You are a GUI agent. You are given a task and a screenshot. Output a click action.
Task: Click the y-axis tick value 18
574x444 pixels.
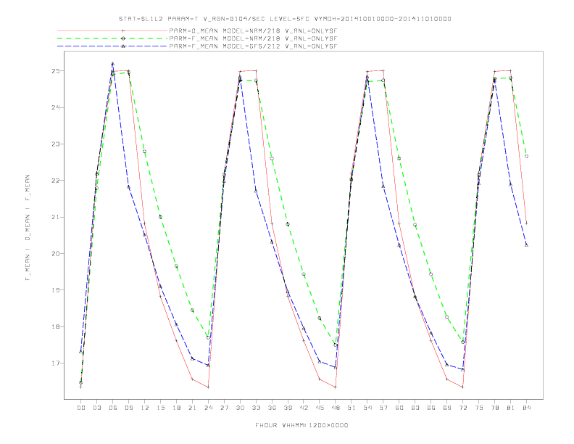[56, 326]
